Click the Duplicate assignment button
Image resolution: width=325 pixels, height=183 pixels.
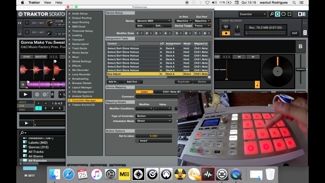pos(183,82)
